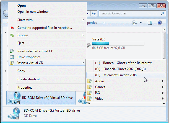Click the magnifier icon in the search box
This screenshot has width=169, height=123.
tap(162, 13)
